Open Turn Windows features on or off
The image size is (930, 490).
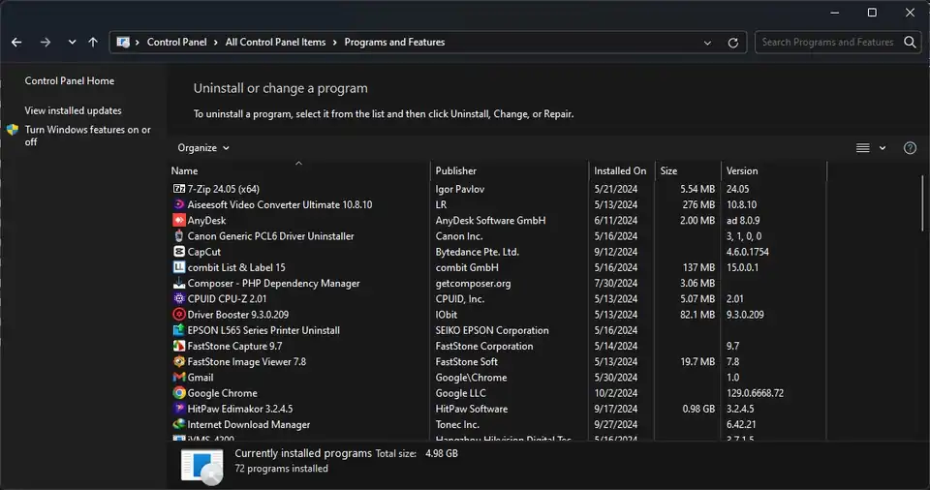coord(87,136)
